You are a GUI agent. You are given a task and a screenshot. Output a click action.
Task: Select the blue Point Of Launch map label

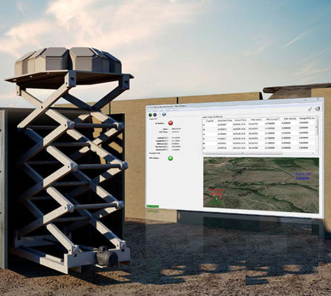pyautogui.click(x=303, y=176)
